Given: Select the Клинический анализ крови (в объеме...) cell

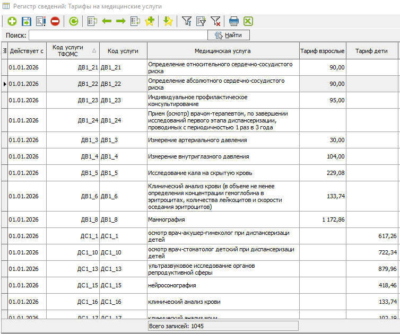Looking at the screenshot, I should click(223, 196).
